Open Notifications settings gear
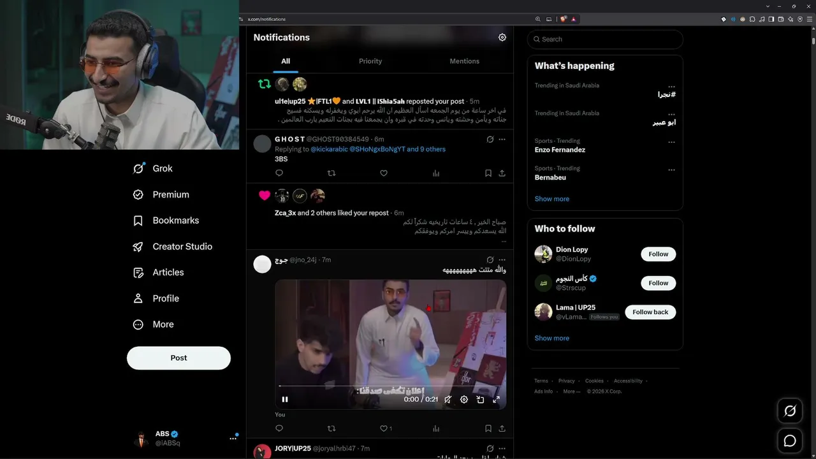The image size is (816, 459). click(502, 38)
